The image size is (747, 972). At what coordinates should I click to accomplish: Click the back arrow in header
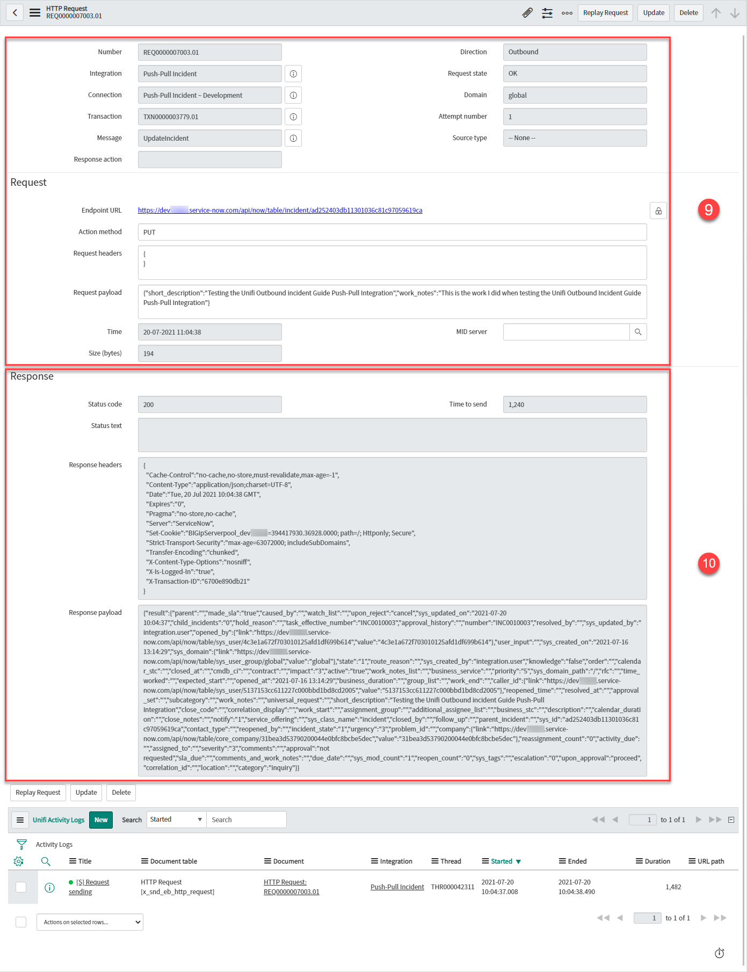click(x=15, y=12)
